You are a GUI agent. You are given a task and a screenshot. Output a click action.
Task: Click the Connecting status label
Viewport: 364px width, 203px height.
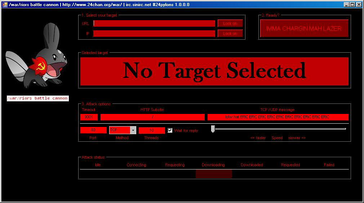click(x=136, y=165)
